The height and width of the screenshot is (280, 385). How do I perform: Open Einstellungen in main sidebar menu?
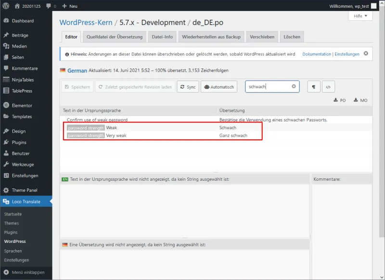[x=26, y=175]
